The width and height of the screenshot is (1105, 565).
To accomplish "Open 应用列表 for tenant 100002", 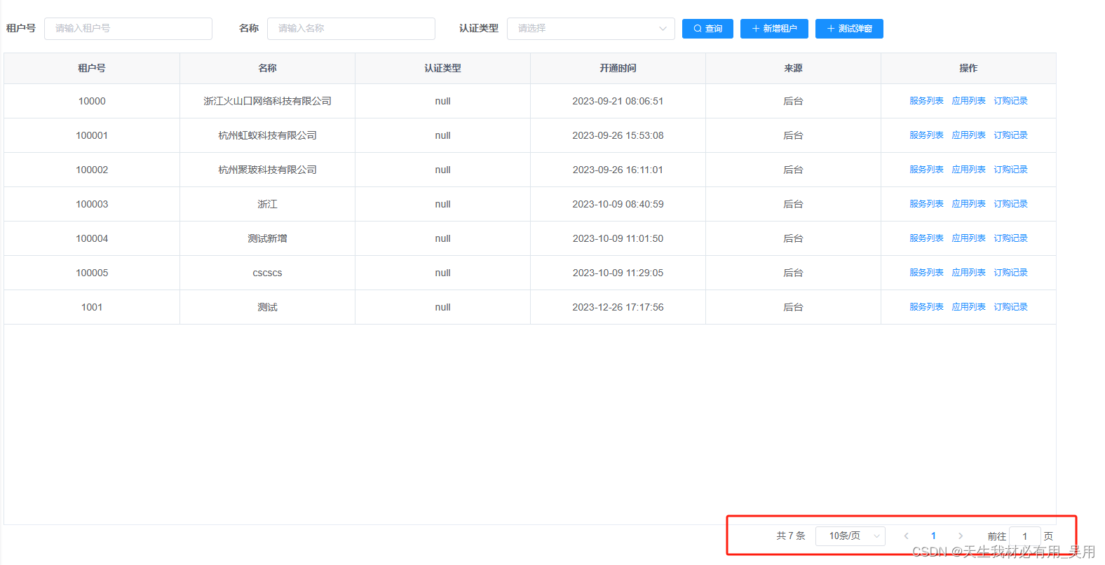I will 968,170.
